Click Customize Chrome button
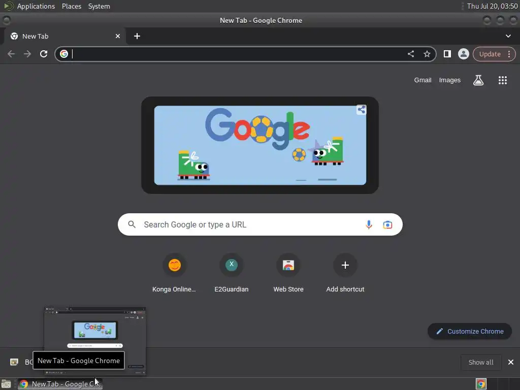520x390 pixels. [470, 331]
